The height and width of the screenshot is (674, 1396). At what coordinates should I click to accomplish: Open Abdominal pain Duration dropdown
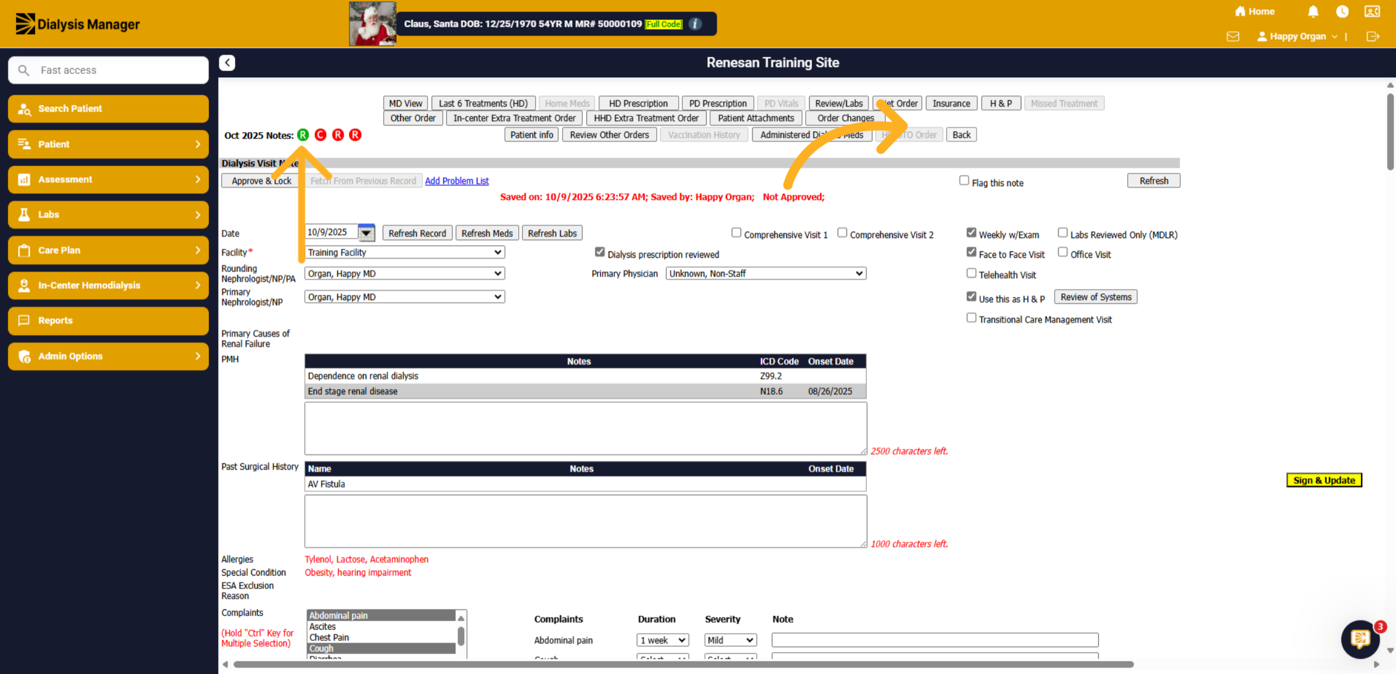[663, 640]
